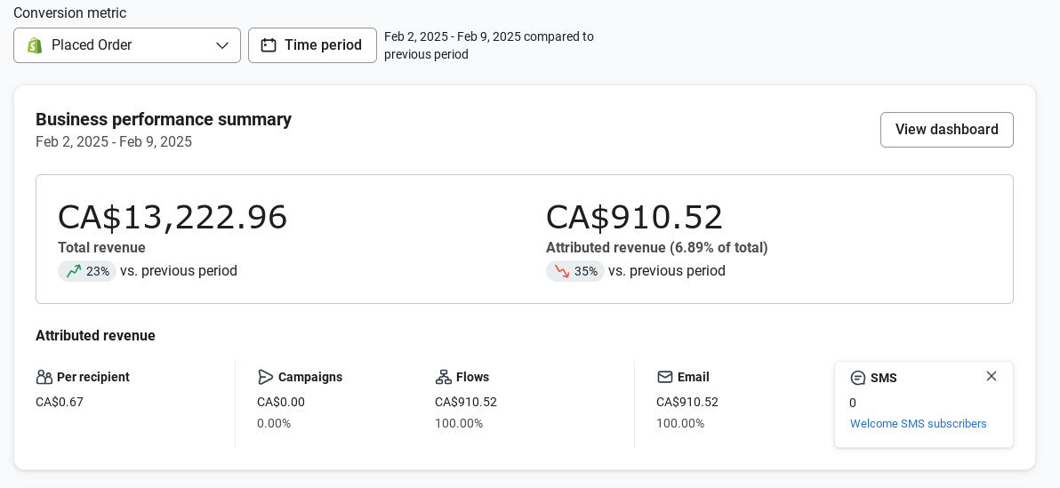Click the View dashboard button
The width and height of the screenshot is (1060, 488).
946,130
